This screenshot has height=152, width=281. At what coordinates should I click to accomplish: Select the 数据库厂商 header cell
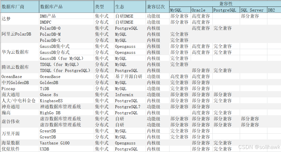[20, 7]
